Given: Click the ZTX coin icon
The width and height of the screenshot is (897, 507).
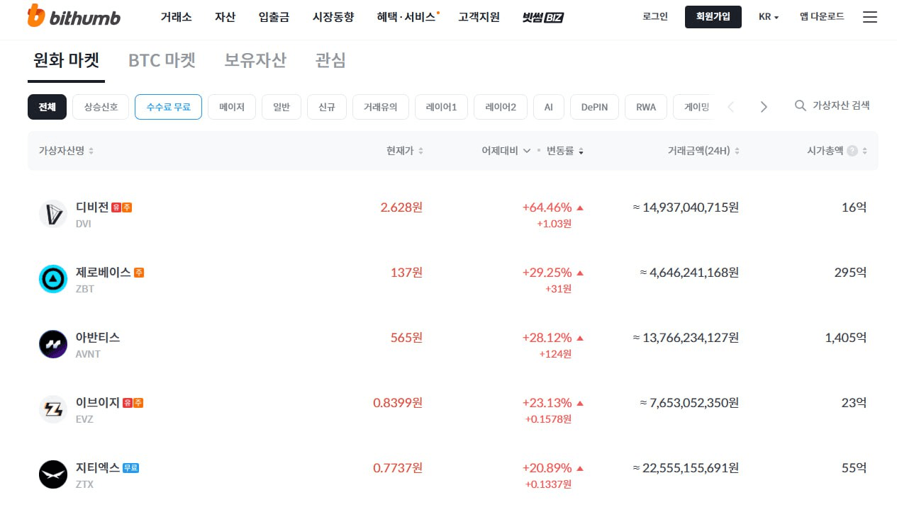Looking at the screenshot, I should point(53,474).
